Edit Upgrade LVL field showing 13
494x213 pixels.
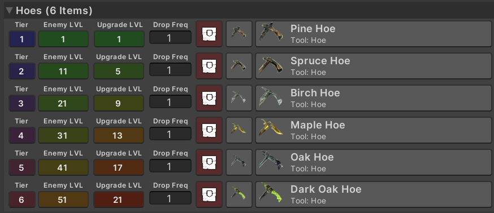click(x=119, y=135)
